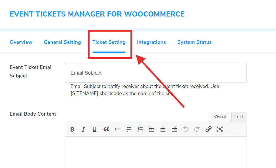Select the Ticket Setting tab
This screenshot has width=276, height=168.
click(109, 42)
